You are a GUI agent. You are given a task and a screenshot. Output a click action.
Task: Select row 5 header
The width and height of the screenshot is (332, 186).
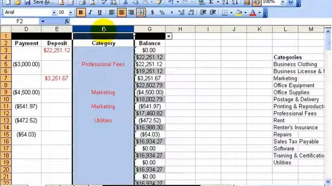pos(6,64)
